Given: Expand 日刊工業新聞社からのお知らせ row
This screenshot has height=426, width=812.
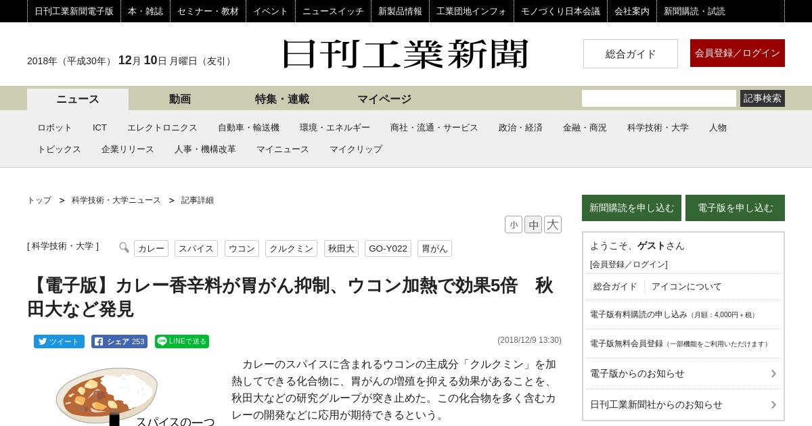Looking at the screenshot, I should click(683, 404).
